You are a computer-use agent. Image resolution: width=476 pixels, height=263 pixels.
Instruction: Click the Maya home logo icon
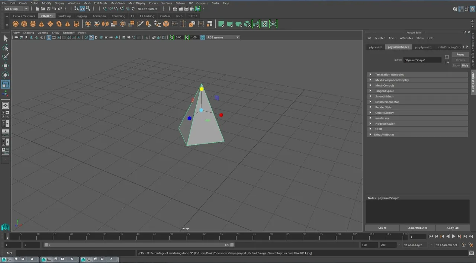coord(5,227)
